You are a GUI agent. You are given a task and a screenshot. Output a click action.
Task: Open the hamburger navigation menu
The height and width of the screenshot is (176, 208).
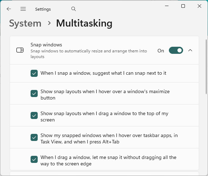pyautogui.click(x=23, y=9)
